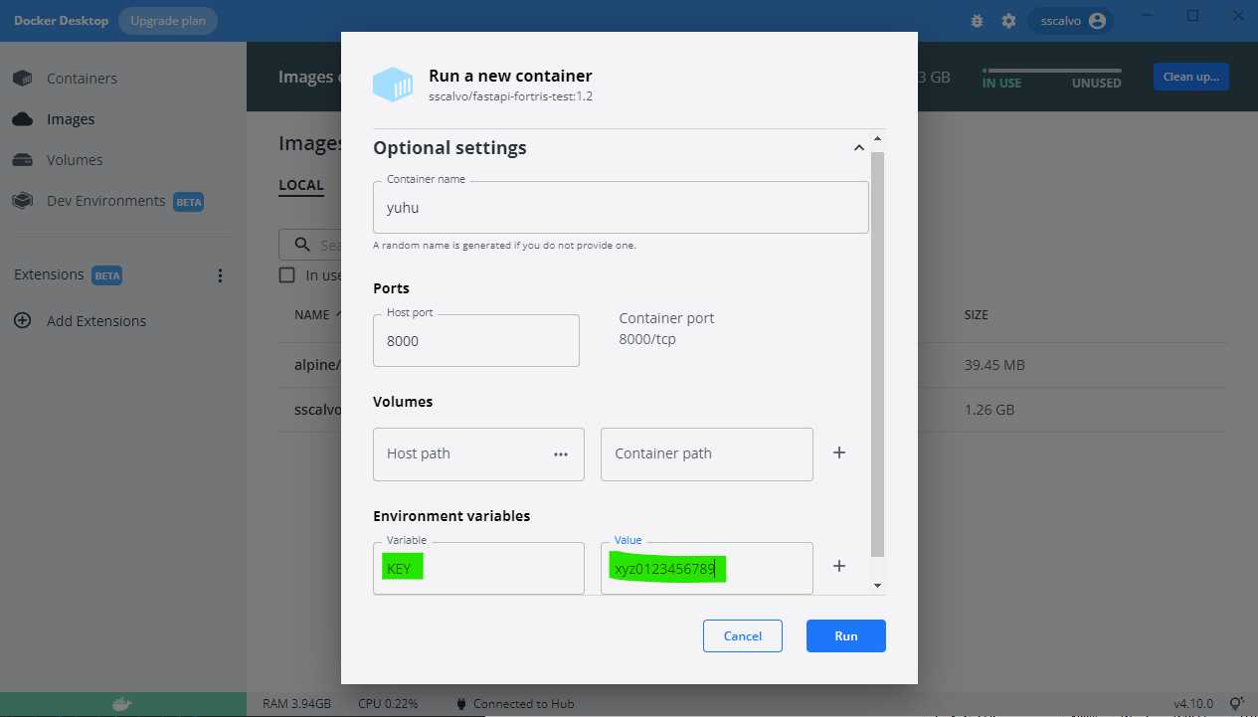This screenshot has height=717, width=1258.
Task: Edit the Container name field
Action: tap(621, 207)
